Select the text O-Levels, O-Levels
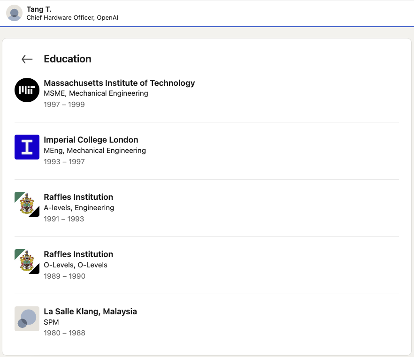414x357 pixels. (76, 265)
